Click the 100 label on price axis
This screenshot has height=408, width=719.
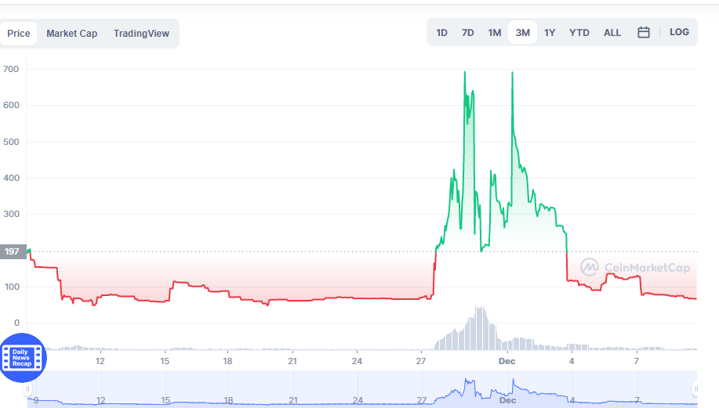pyautogui.click(x=12, y=287)
